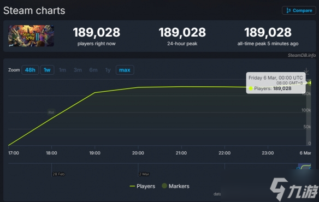Toggle the Players series in legend
This screenshot has width=319, height=202.
tap(143, 186)
